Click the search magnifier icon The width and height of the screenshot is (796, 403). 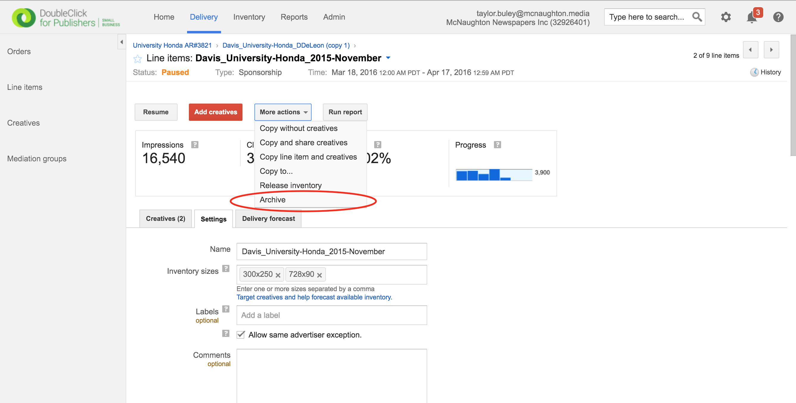point(697,17)
